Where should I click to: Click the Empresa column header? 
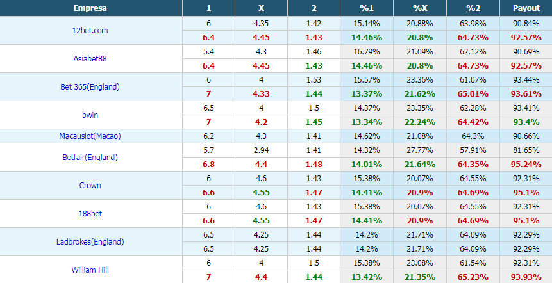coord(90,8)
